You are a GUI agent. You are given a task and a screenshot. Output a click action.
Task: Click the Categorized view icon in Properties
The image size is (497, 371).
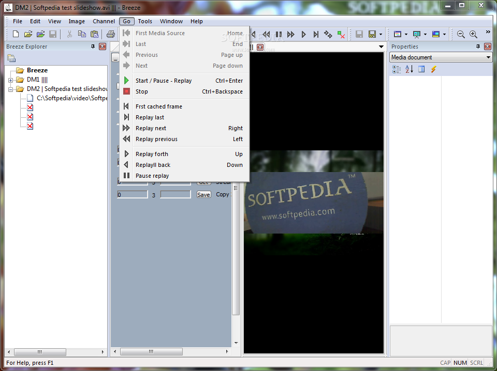pos(396,69)
